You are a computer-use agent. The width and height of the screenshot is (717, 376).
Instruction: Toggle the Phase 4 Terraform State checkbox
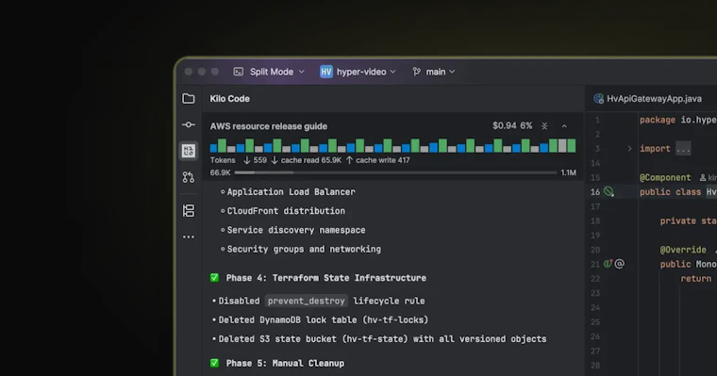coord(214,278)
